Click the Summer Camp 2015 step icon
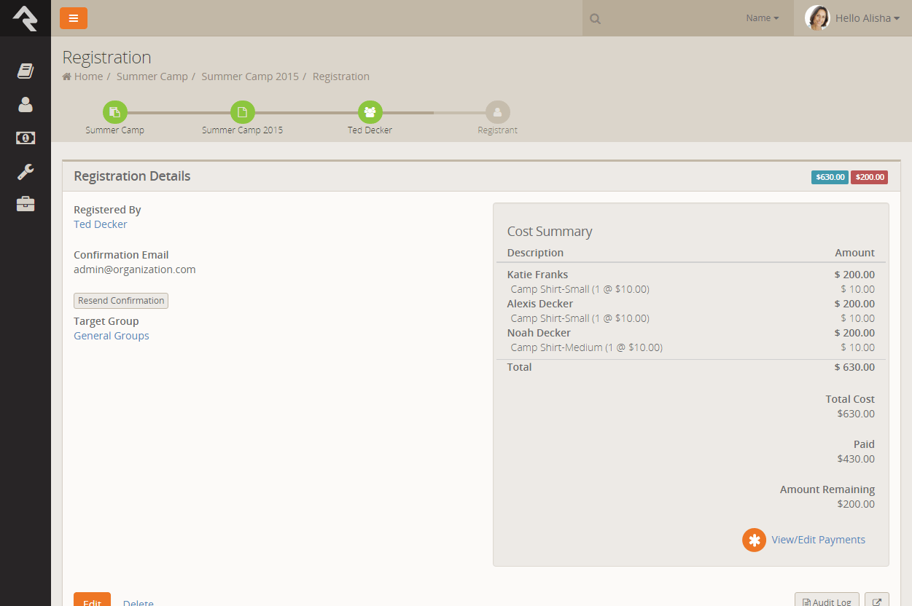The width and height of the screenshot is (912, 606). pos(243,112)
